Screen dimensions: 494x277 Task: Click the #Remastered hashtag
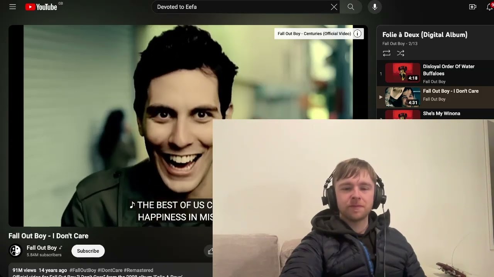(139, 270)
